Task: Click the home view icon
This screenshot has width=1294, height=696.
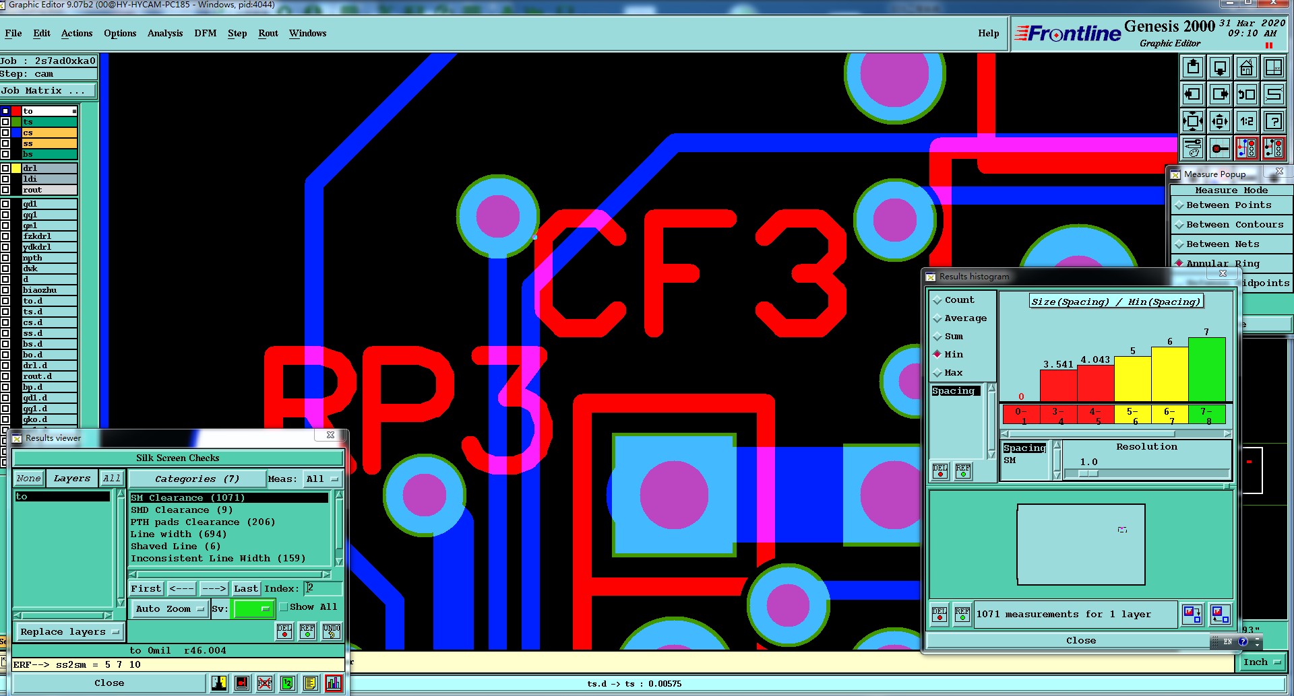Action: click(x=1247, y=67)
